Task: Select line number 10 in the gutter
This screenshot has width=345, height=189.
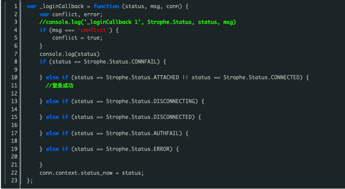Action: [14, 77]
